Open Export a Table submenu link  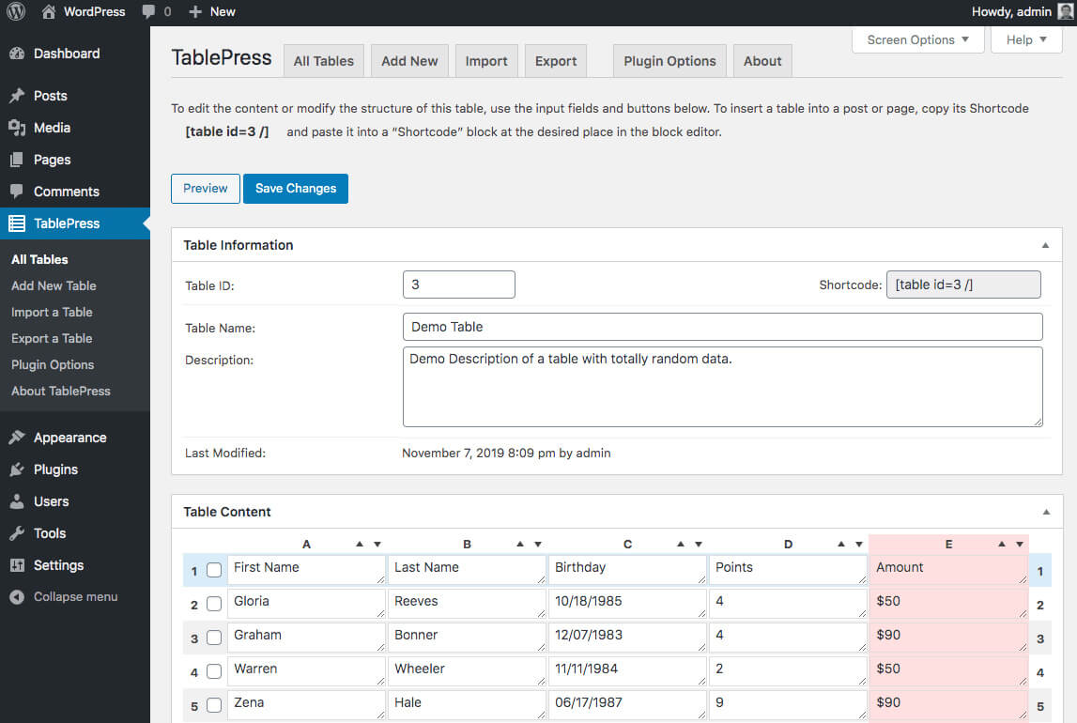[x=52, y=339]
